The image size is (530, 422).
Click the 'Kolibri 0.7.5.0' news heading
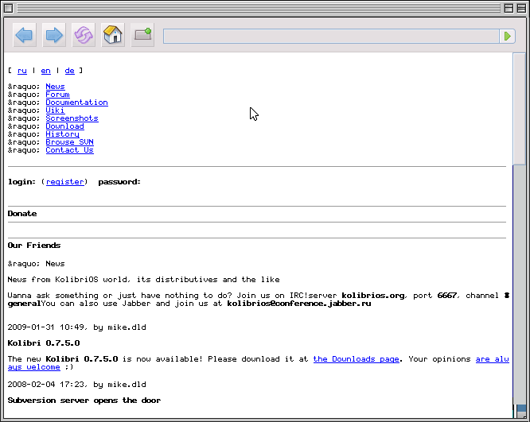(x=44, y=343)
